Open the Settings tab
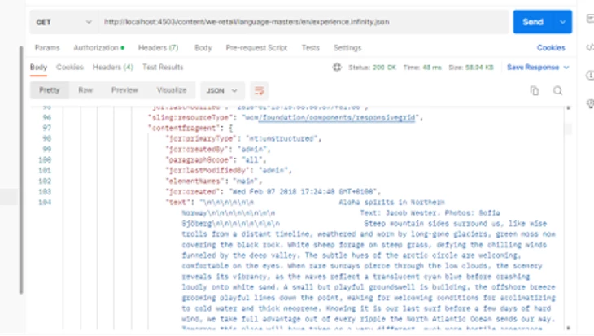 347,48
